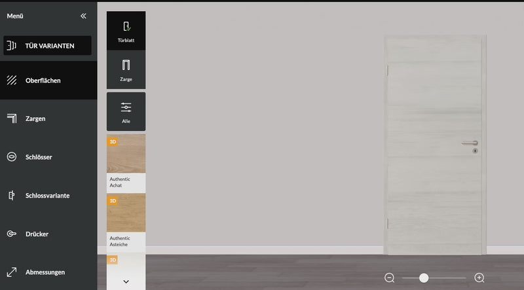Viewport: 524px width, 290px height.
Task: Click the Zargen frame icon in sidebar
Action: [x=12, y=118]
